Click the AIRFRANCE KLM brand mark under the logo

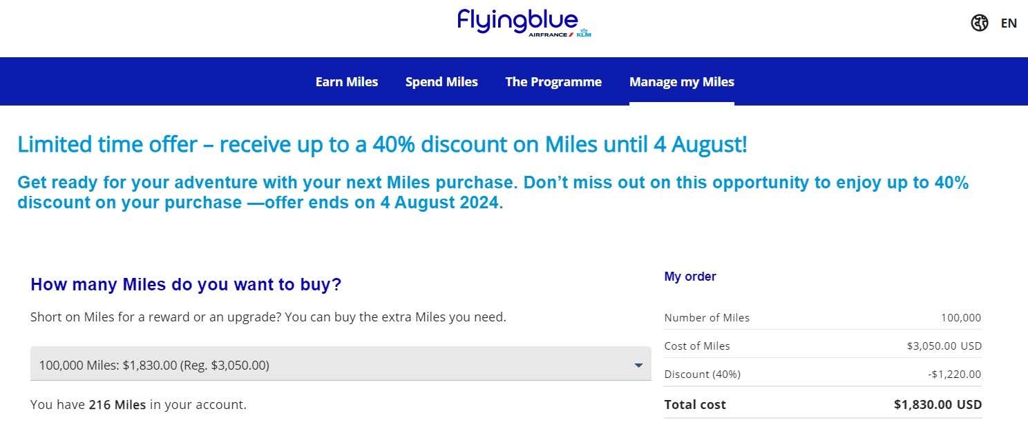click(x=558, y=33)
